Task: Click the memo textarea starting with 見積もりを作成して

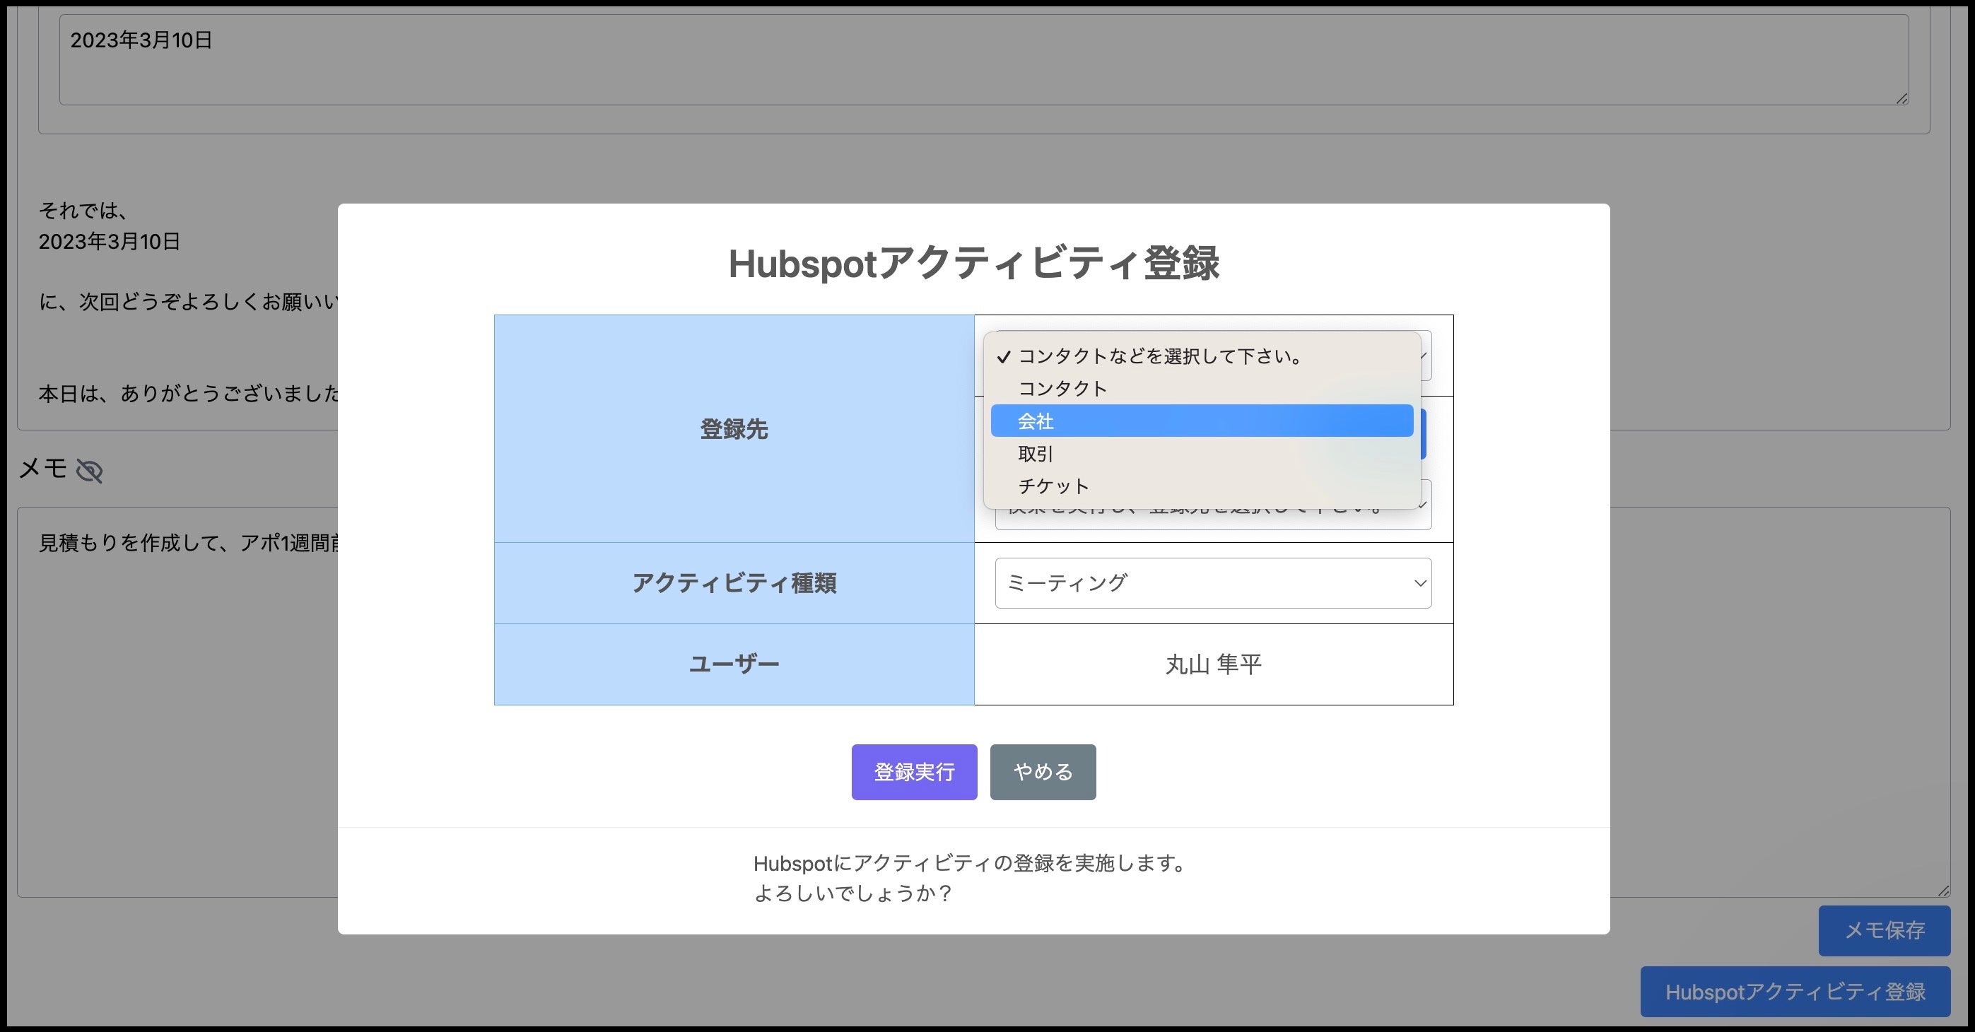Action: [176, 690]
